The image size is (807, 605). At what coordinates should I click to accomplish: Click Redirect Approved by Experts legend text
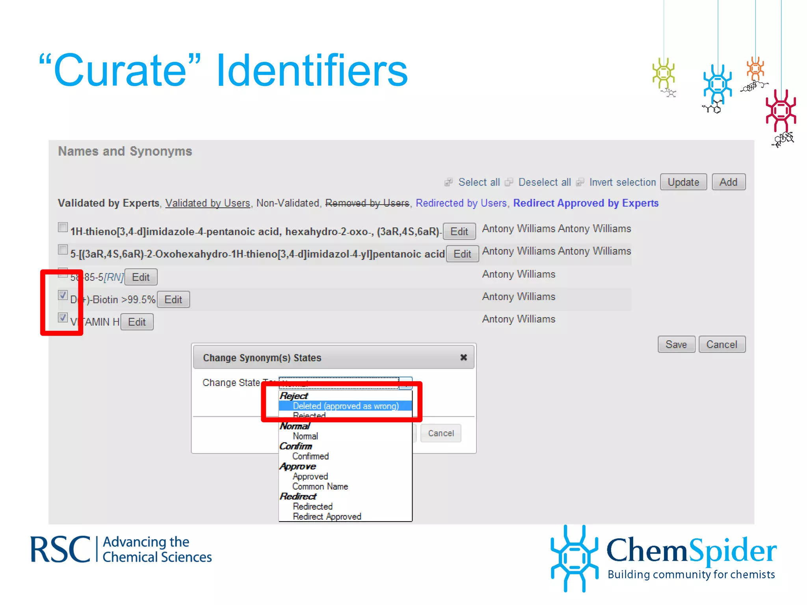586,203
